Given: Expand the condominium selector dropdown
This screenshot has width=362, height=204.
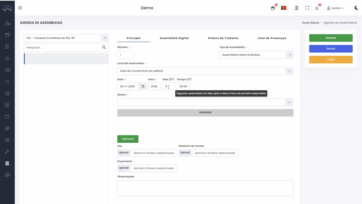Looking at the screenshot, I should pyautogui.click(x=105, y=38).
